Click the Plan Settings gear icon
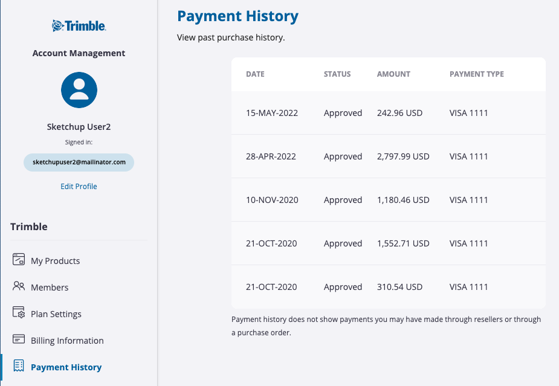The image size is (559, 386). pos(19,312)
